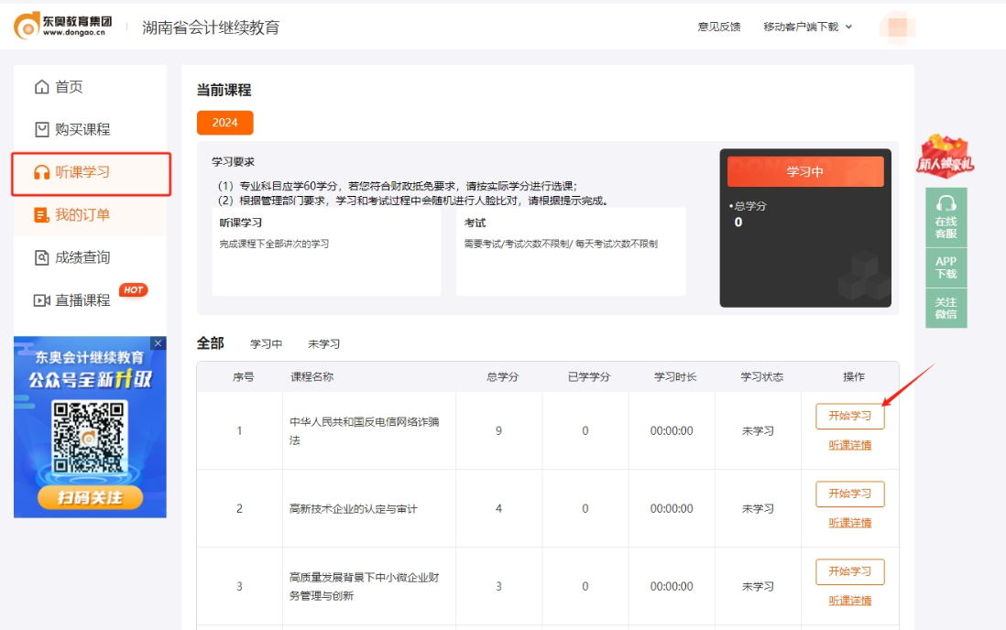
Task: Click the orange 学习中 status bar
Action: pyautogui.click(x=805, y=170)
